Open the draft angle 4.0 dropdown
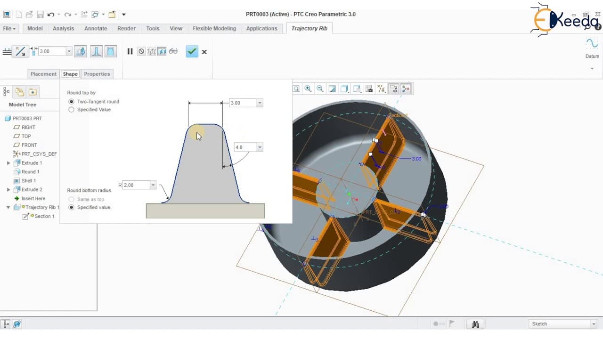 [x=260, y=147]
